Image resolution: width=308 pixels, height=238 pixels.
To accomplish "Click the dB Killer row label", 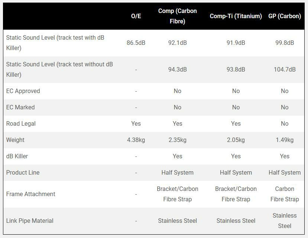I will (17, 156).
